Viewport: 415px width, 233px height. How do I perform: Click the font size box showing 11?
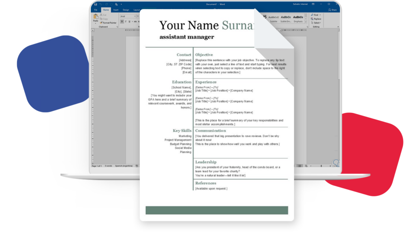point(138,16)
